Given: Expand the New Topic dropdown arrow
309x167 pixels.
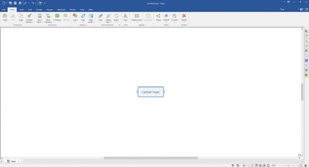Looking at the screenshot, I should (42, 22).
